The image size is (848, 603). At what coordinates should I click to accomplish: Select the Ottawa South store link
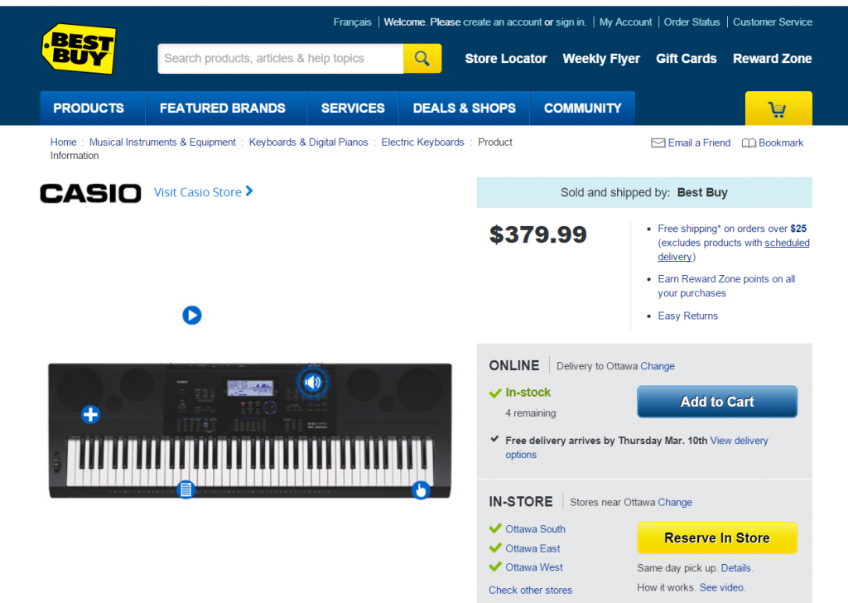[535, 529]
